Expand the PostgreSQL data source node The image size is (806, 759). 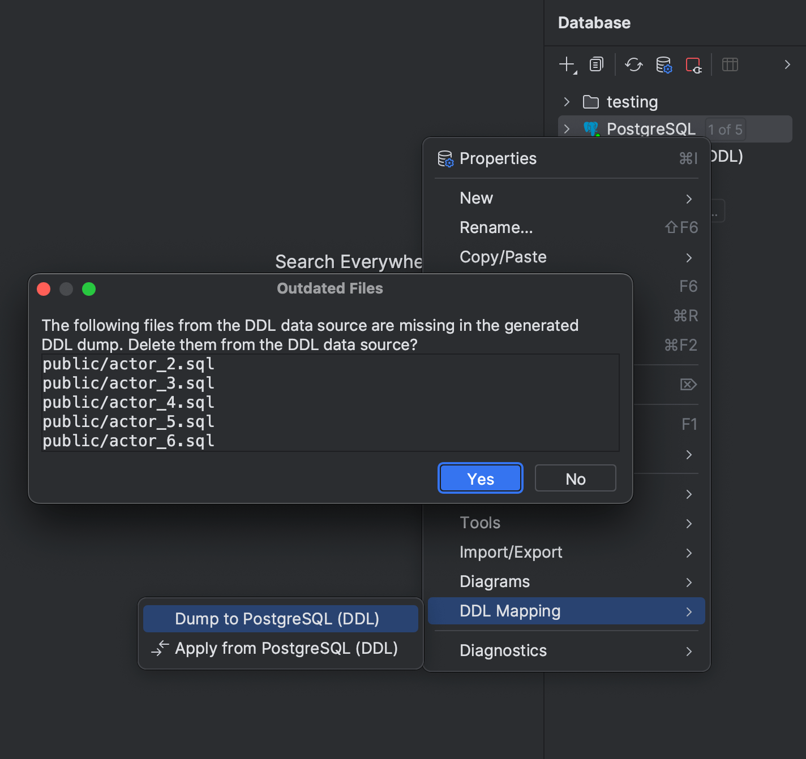pos(567,128)
